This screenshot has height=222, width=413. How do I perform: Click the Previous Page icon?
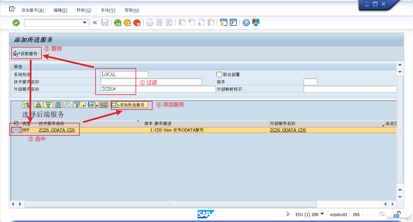coord(192,23)
